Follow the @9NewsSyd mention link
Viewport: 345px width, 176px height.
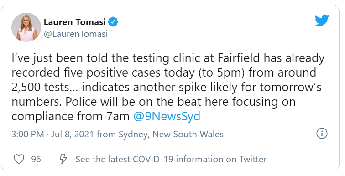click(167, 116)
